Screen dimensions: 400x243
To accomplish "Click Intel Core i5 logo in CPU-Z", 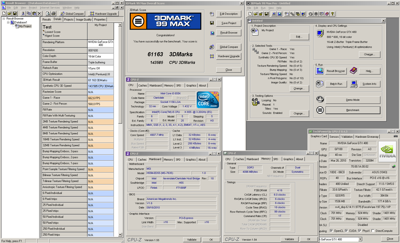I will click(208, 100).
